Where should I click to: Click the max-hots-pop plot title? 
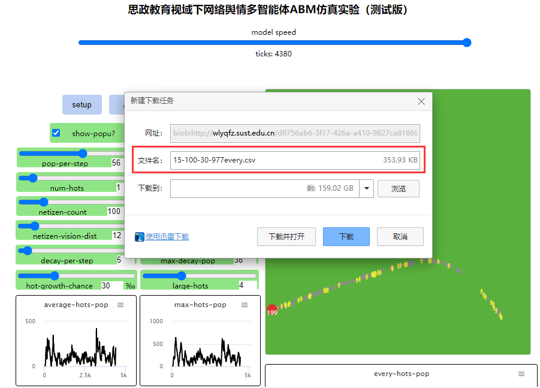(200, 305)
